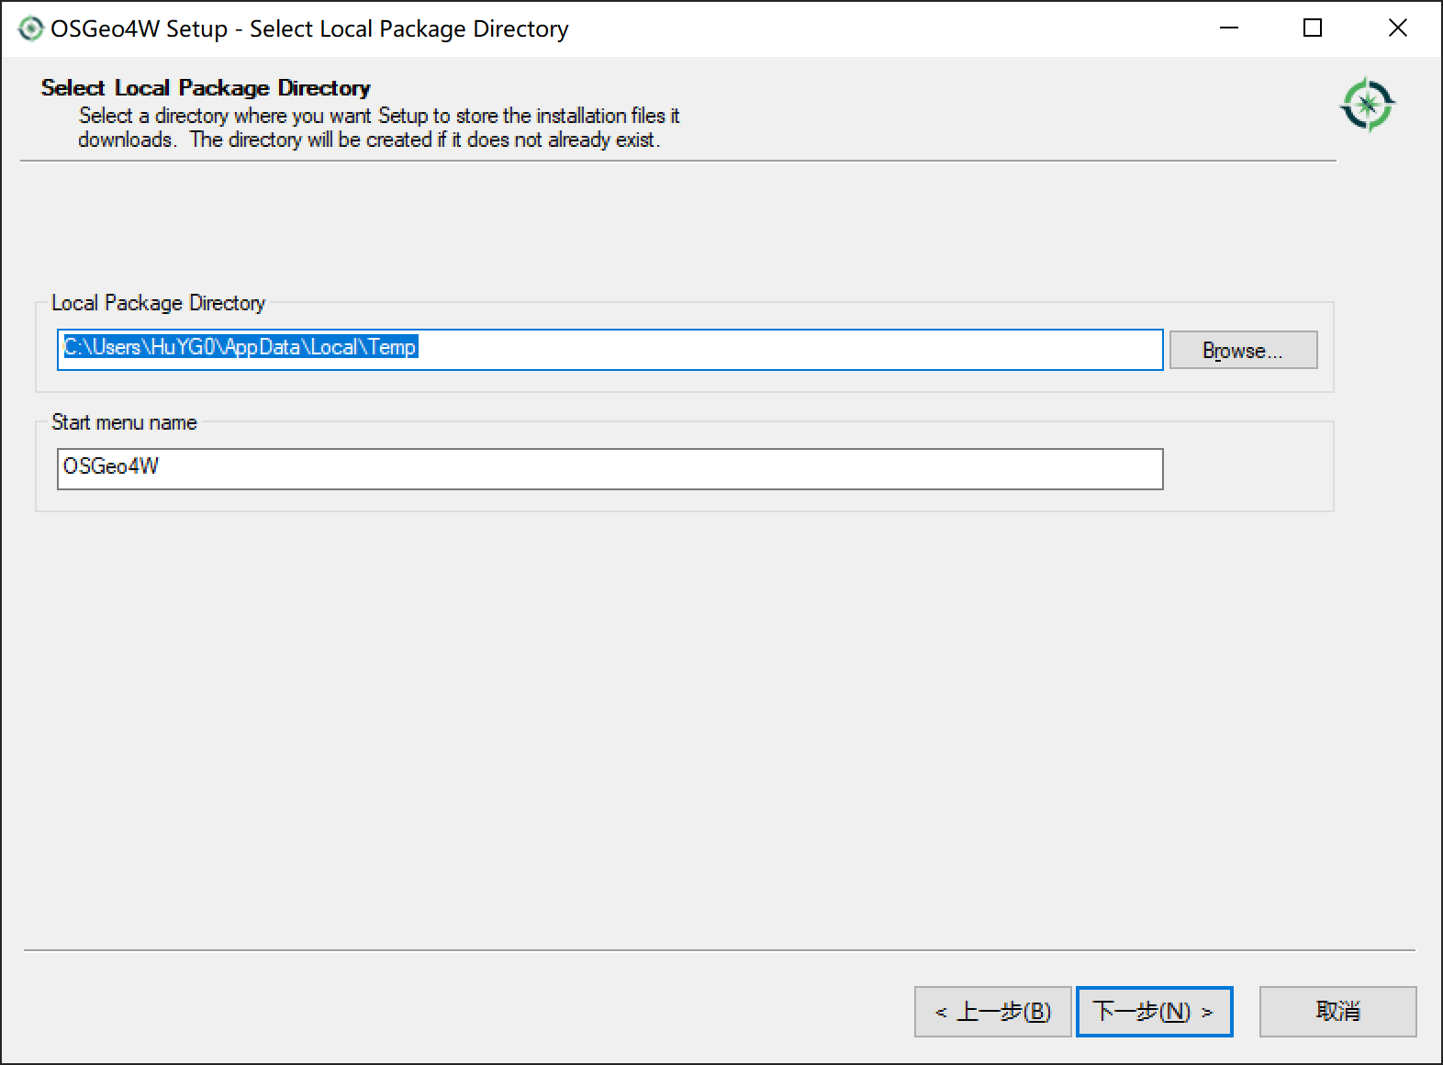
Task: Cancel setup with the 取消 button
Action: 1337,1012
